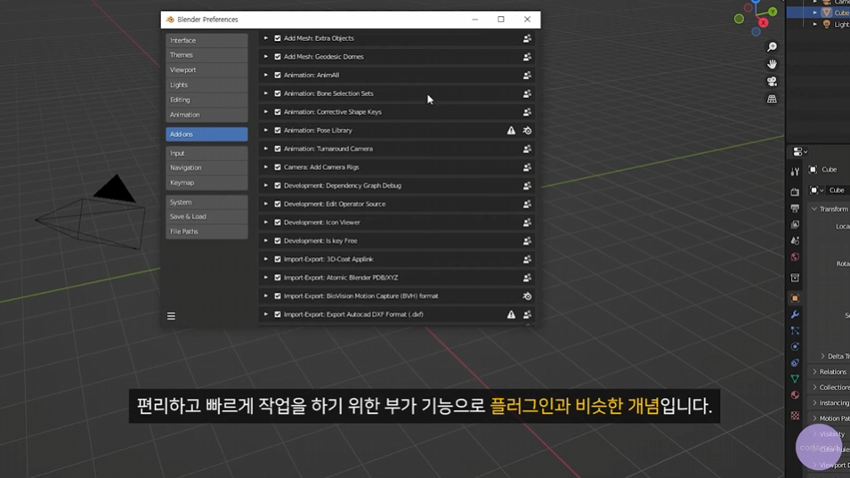850x478 pixels.
Task: Open Save & Load preferences section
Action: click(206, 217)
